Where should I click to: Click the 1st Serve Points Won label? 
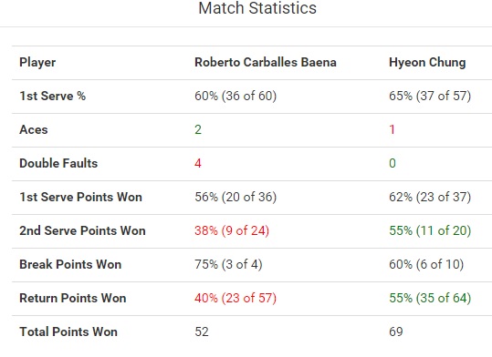80,197
